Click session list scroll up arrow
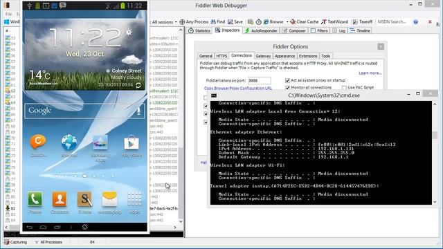Screen dimensions: 443x249 point(181,30)
